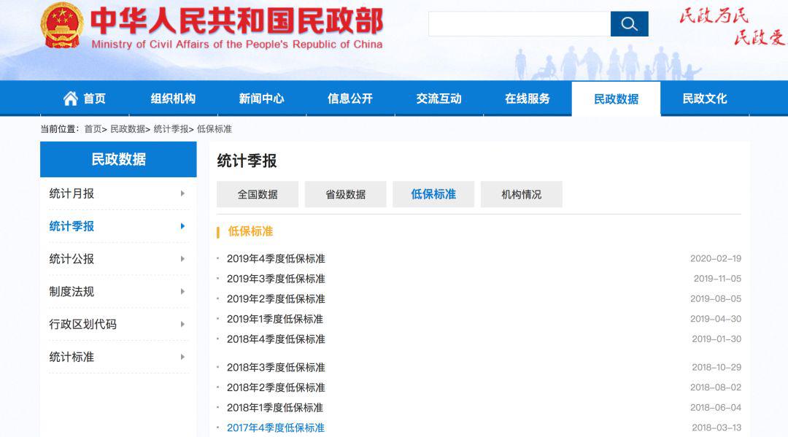Screen dimensions: 788x437
Task: Open the 在线服务 navigation menu
Action: point(528,98)
